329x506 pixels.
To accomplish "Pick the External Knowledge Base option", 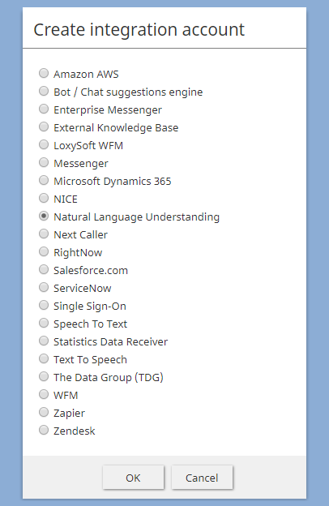I will click(x=44, y=126).
